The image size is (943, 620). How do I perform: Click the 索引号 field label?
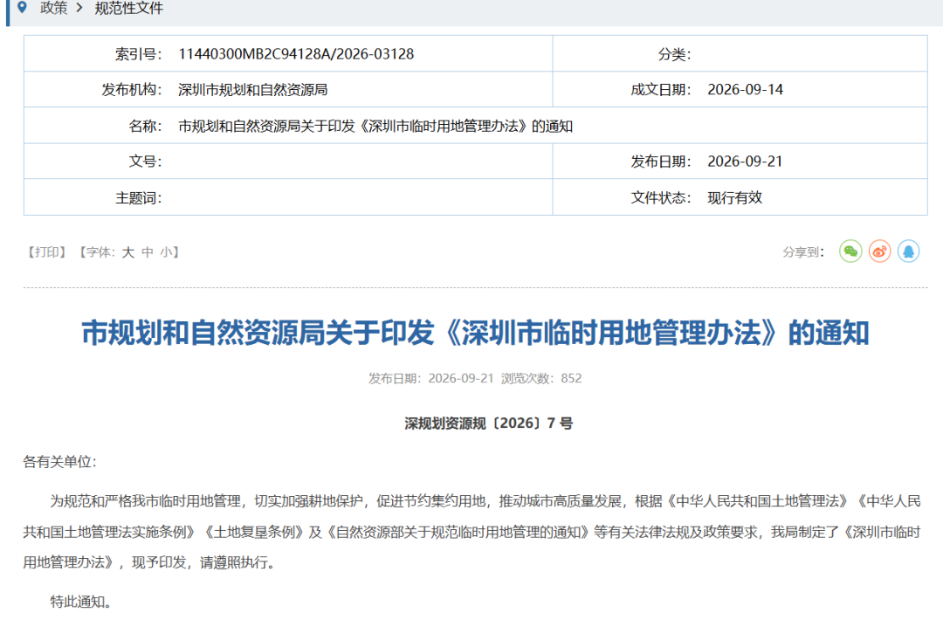click(138, 54)
